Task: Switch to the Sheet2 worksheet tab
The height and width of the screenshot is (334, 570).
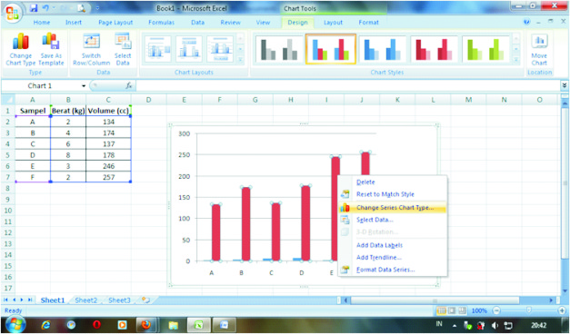Action: coord(86,300)
